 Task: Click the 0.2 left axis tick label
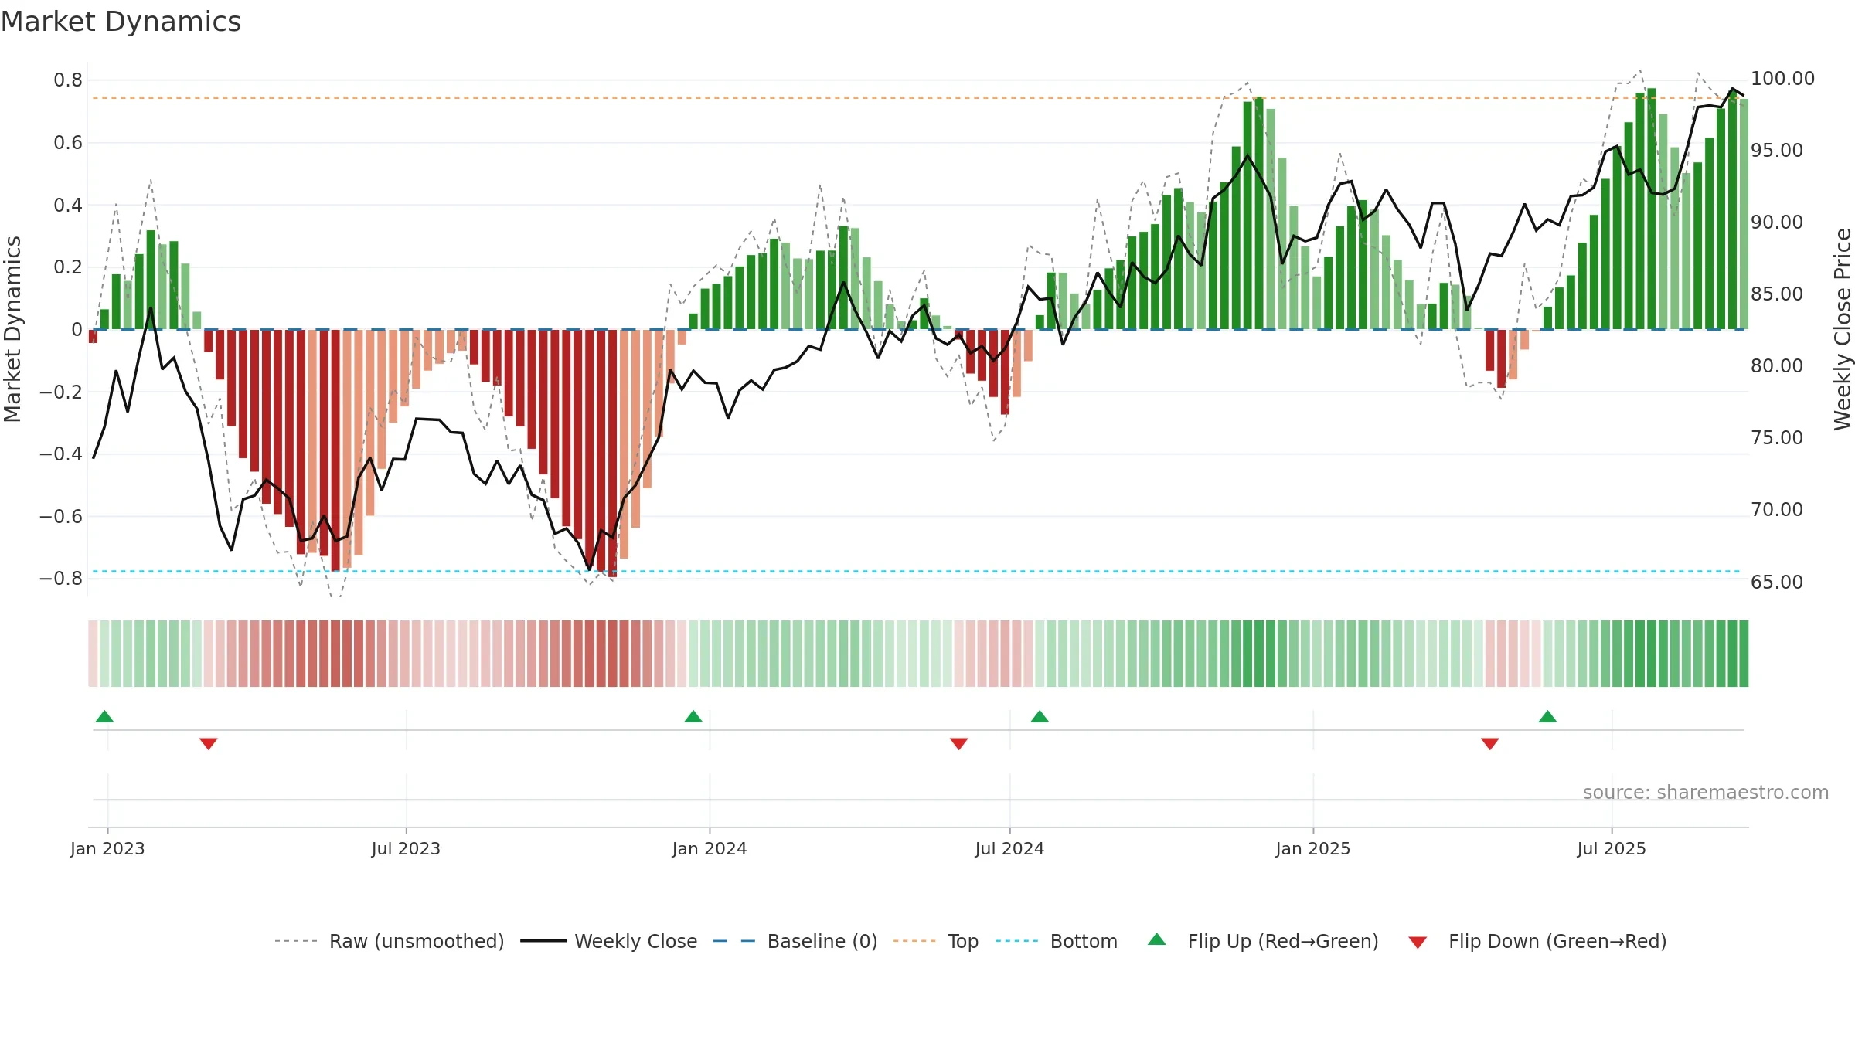point(68,267)
